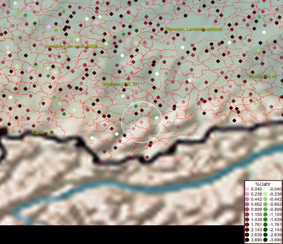The height and width of the screenshot is (244, 283).
Task: Choose the -0.899 green legend swatch
Action: click(x=265, y=209)
